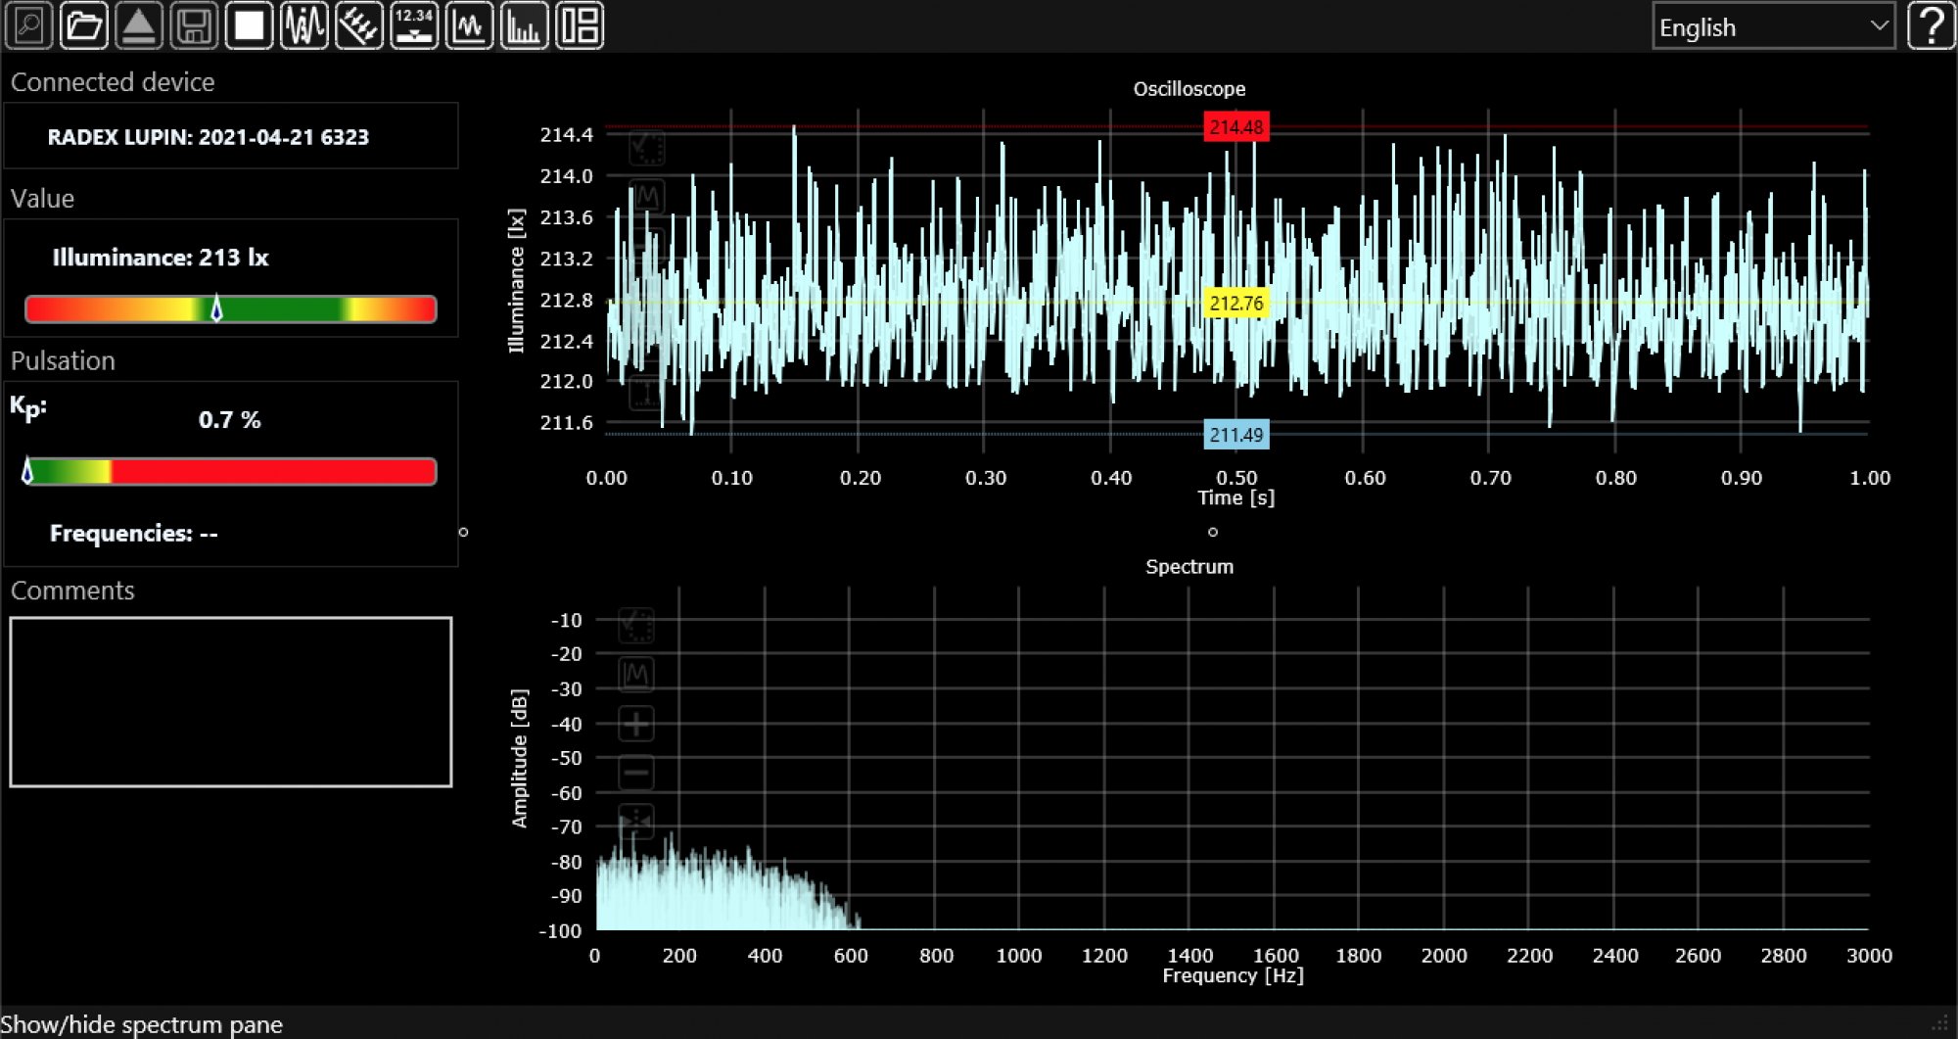The image size is (1958, 1039).
Task: Click the red 214.48 maximum marker
Action: click(1235, 127)
